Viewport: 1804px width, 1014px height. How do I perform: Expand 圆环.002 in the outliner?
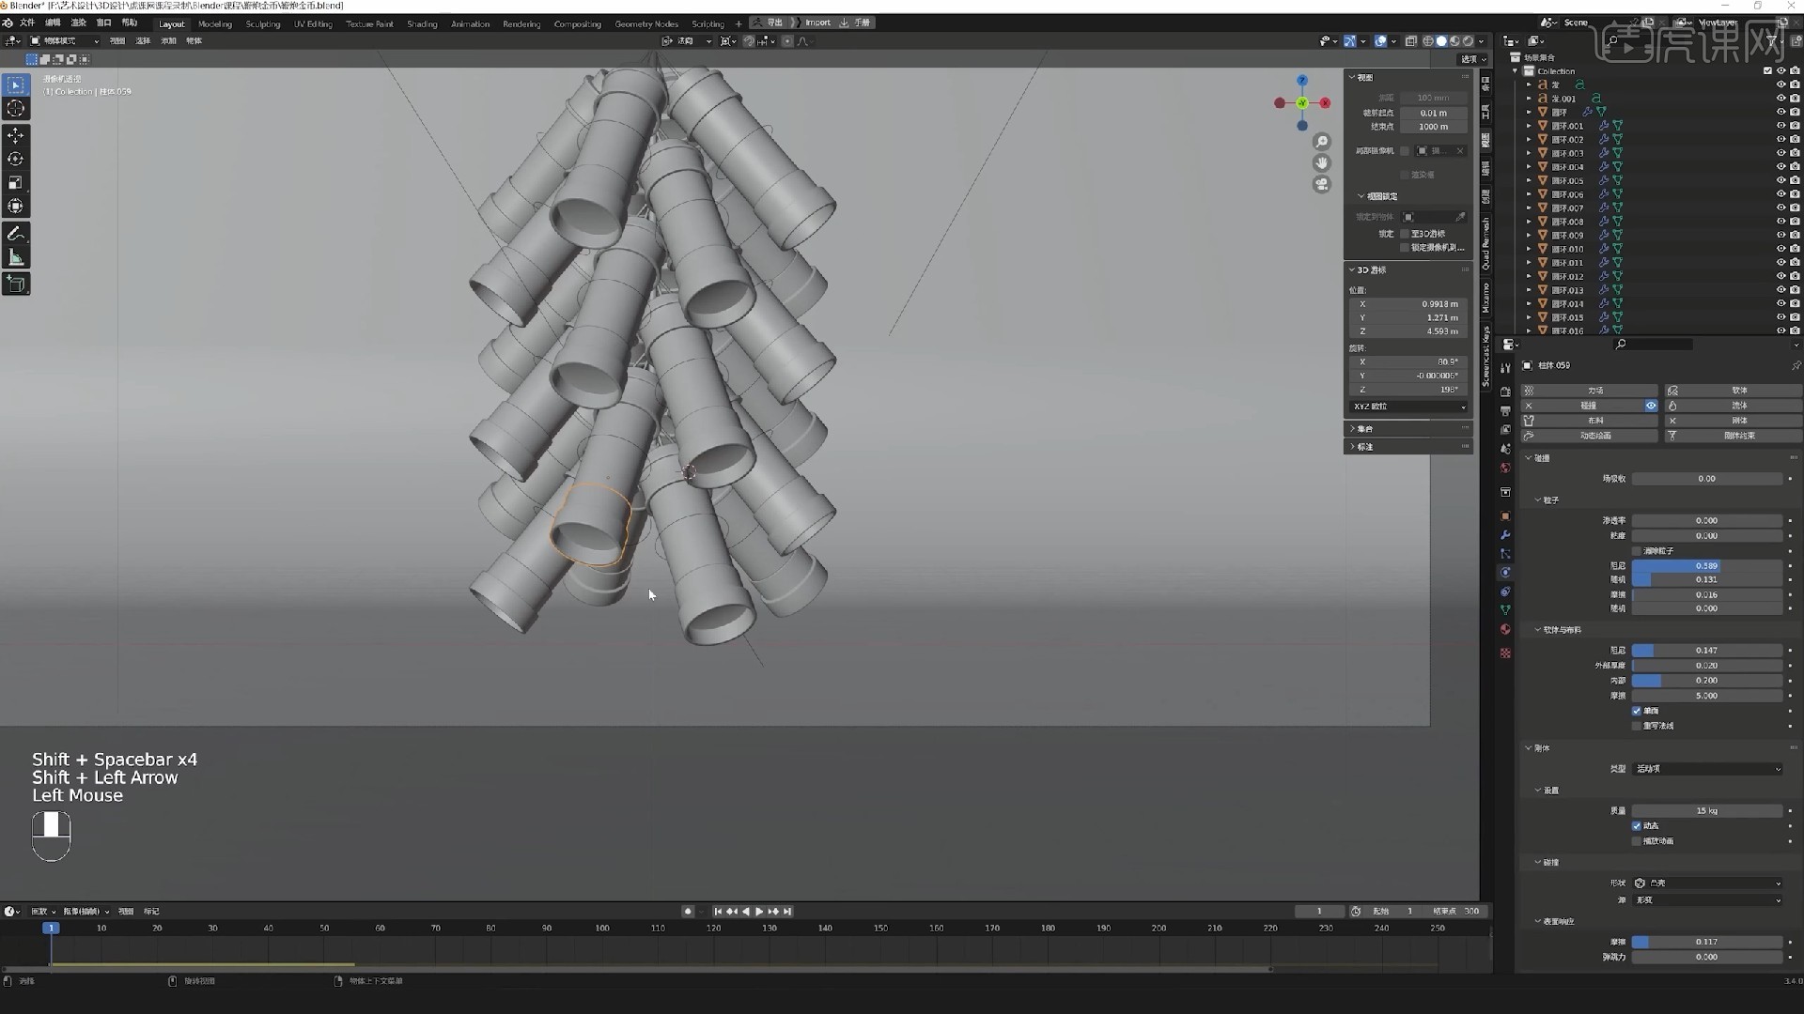(1529, 140)
